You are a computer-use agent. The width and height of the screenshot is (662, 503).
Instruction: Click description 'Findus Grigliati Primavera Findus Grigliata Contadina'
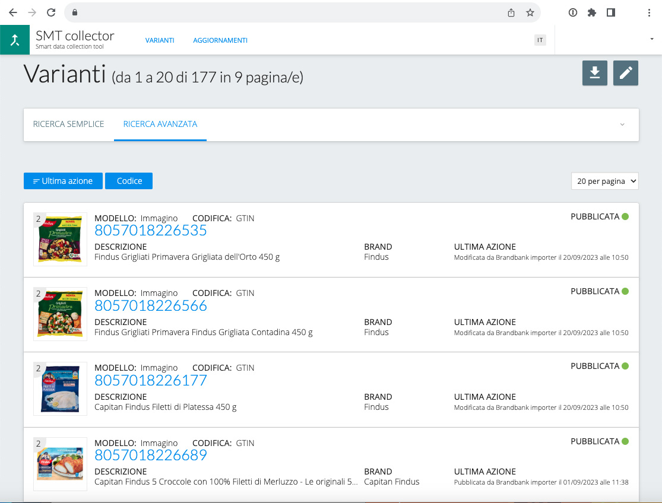pyautogui.click(x=204, y=332)
